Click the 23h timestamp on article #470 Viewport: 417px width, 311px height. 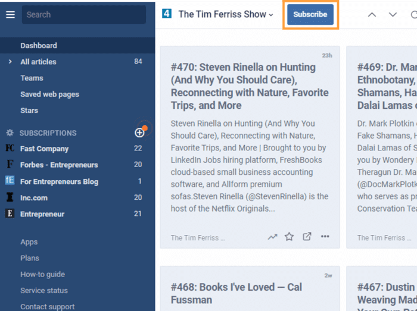pos(327,55)
